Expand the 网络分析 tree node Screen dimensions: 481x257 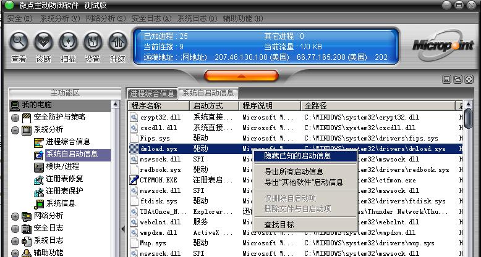[x=15, y=217]
